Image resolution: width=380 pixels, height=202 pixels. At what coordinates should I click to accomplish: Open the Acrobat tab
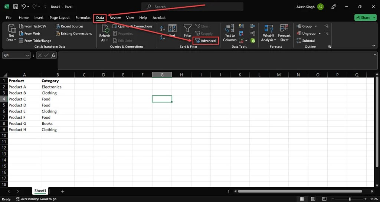(159, 18)
